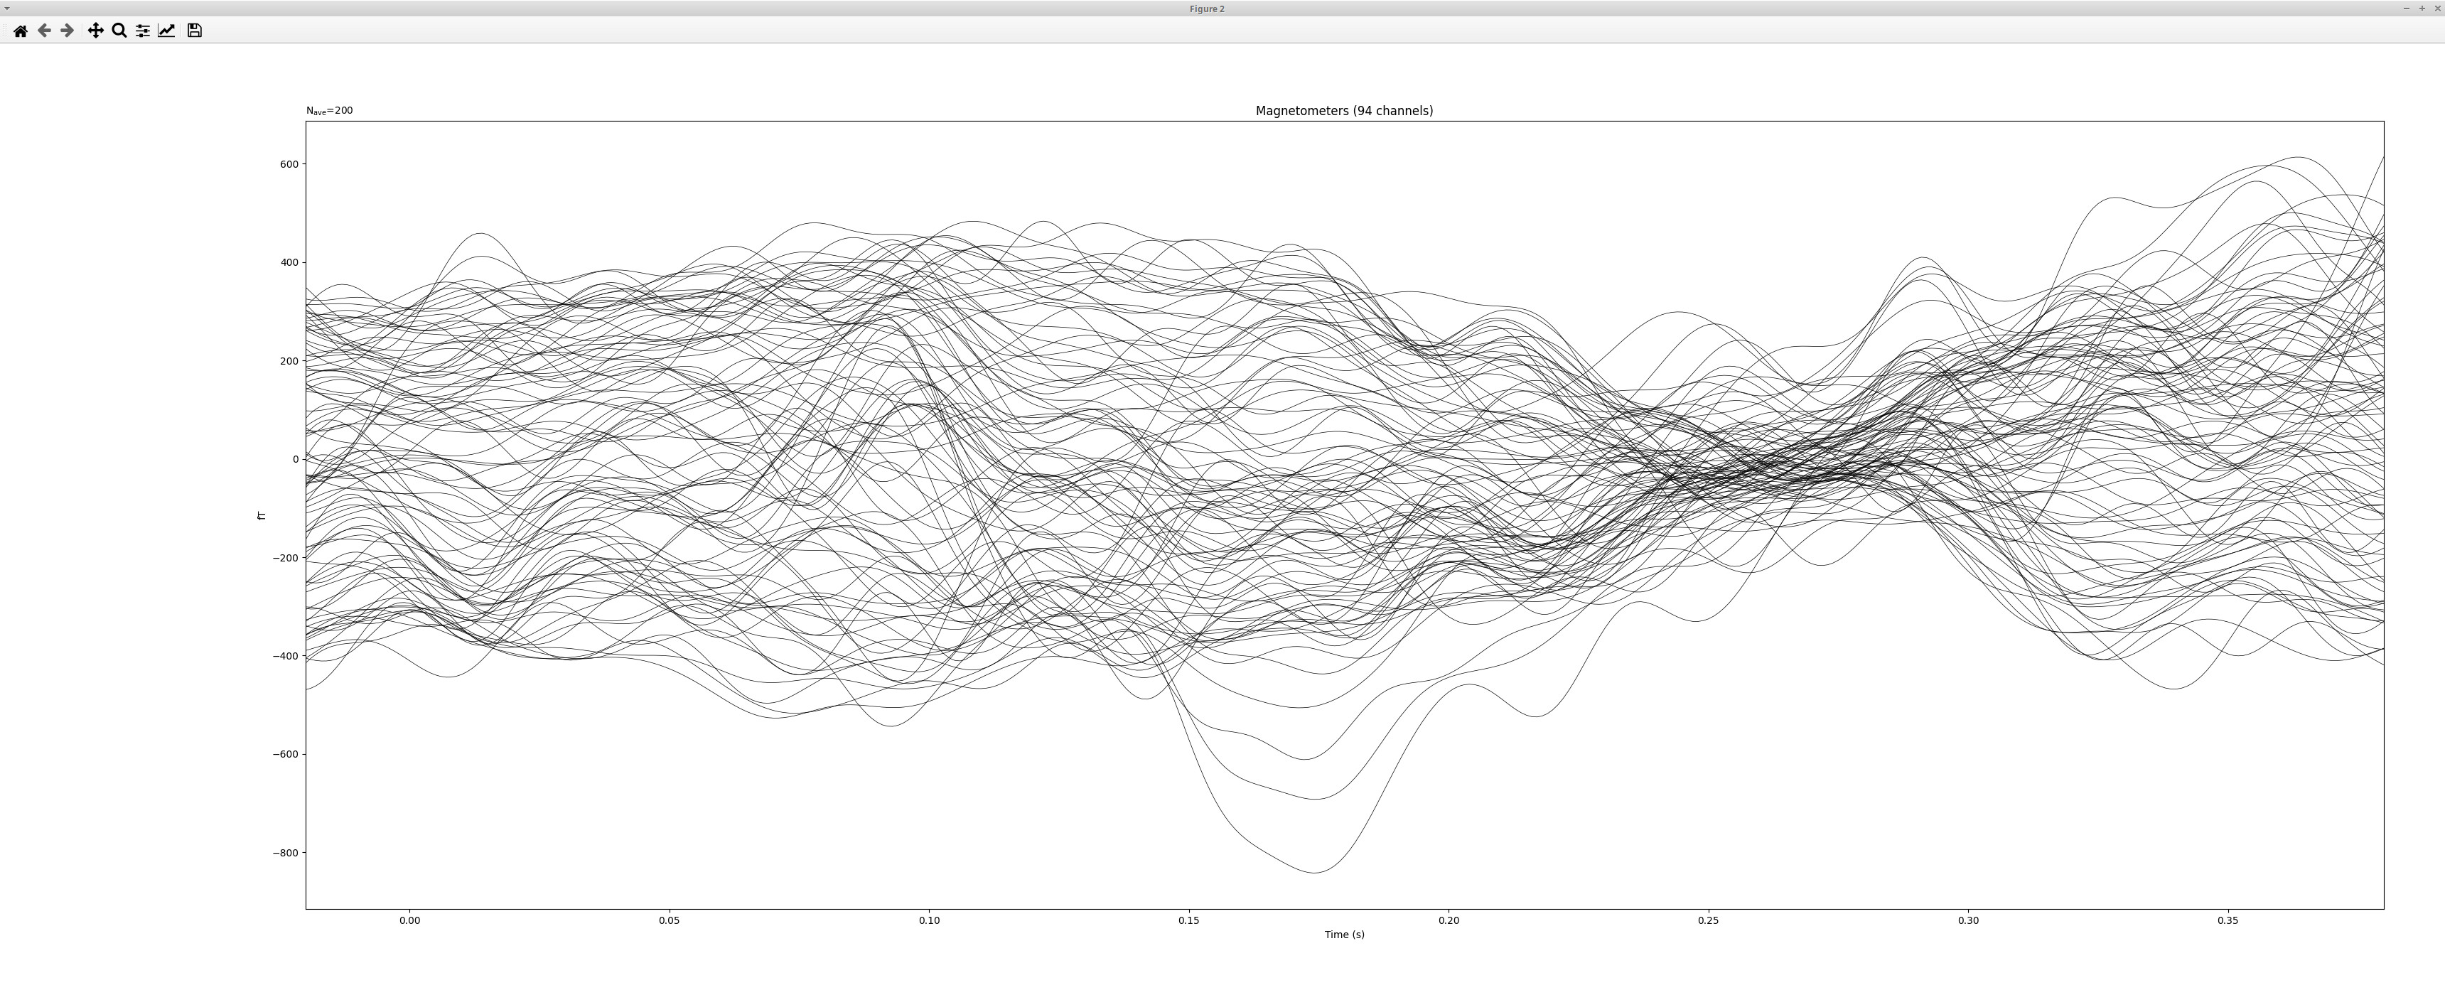Close the Figure 2 window

pos(2436,9)
